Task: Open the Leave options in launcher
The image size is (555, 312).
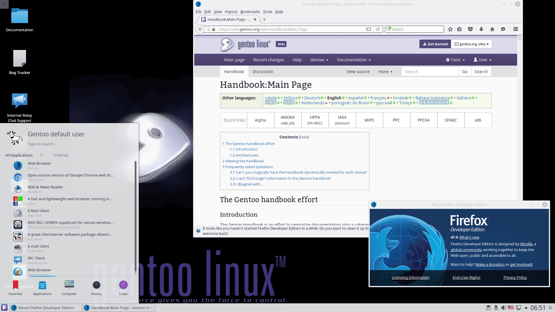Action: pos(123,288)
